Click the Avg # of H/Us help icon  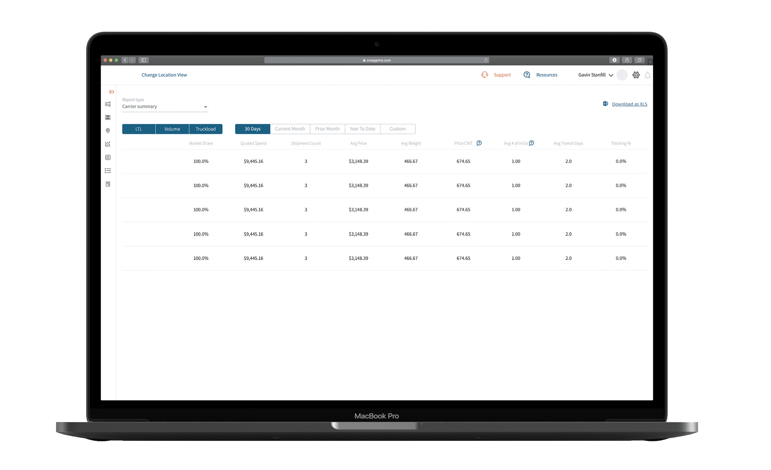click(x=532, y=143)
